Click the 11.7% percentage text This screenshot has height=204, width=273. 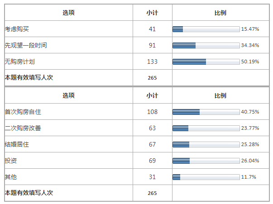pos(249,177)
